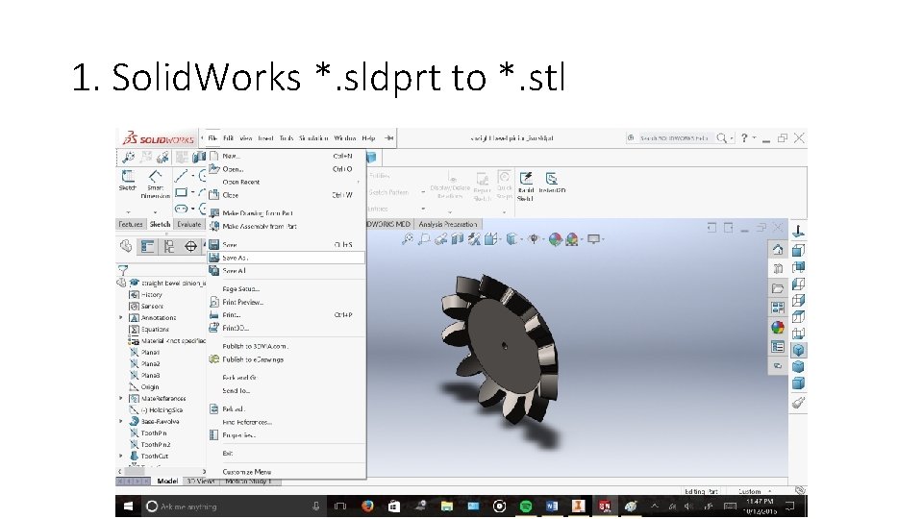Select the Rectangle sketch tool
The height and width of the screenshot is (519, 923).
click(x=182, y=192)
